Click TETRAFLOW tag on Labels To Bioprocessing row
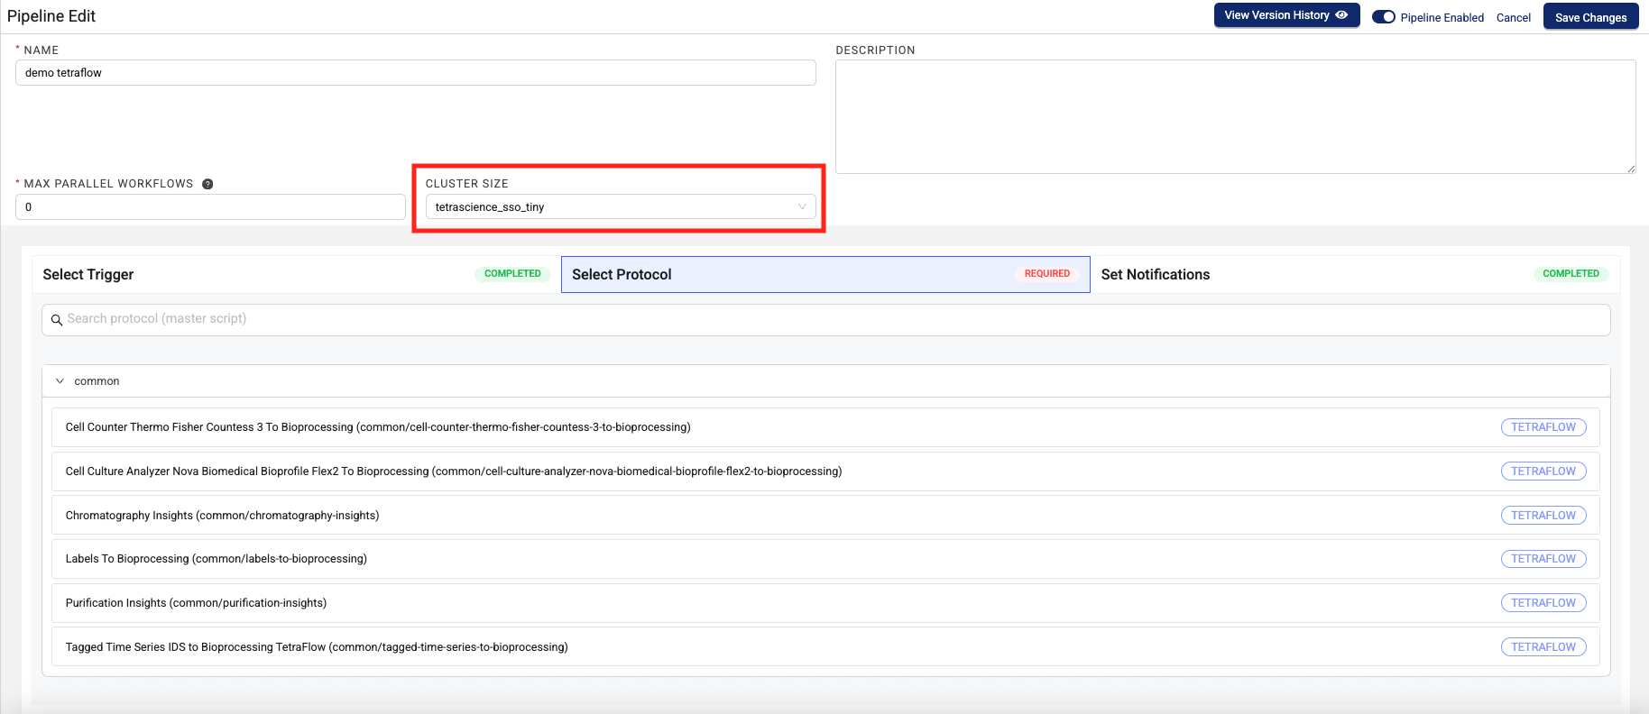Screen dimensions: 1649x714 [1543, 559]
